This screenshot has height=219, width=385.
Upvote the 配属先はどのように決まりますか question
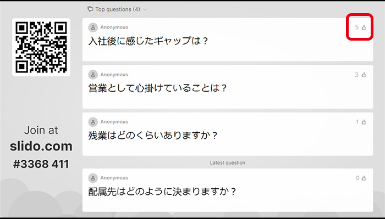click(364, 178)
